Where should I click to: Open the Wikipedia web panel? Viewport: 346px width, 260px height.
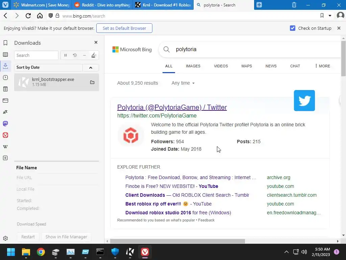(5, 147)
